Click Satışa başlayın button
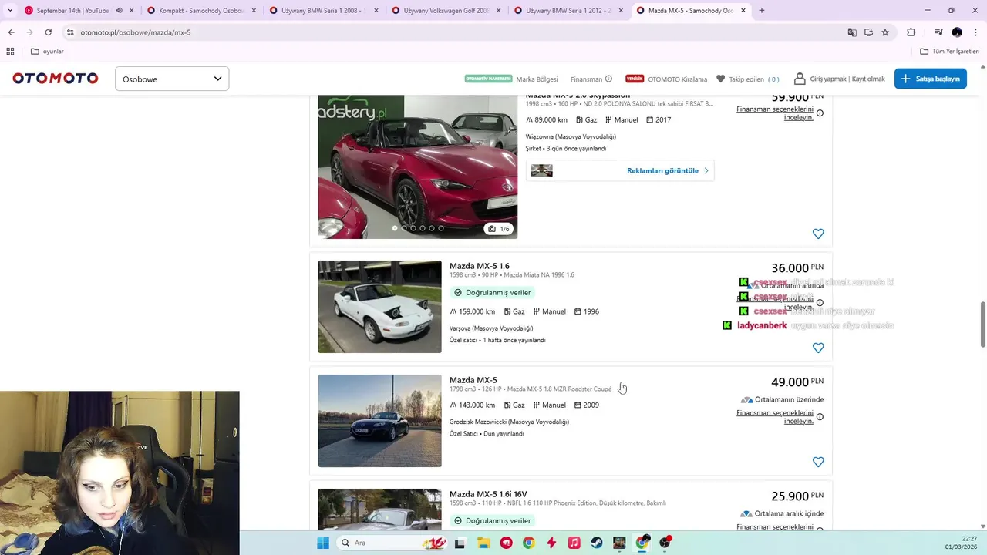987x555 pixels. [930, 79]
